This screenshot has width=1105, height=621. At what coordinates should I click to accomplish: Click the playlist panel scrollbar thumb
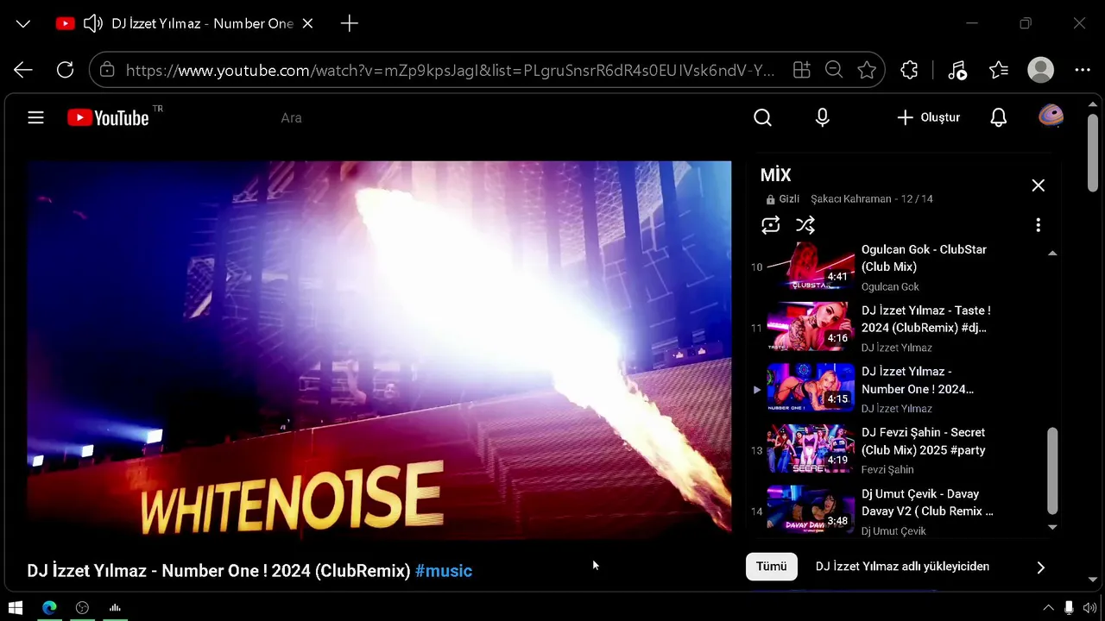(1052, 470)
